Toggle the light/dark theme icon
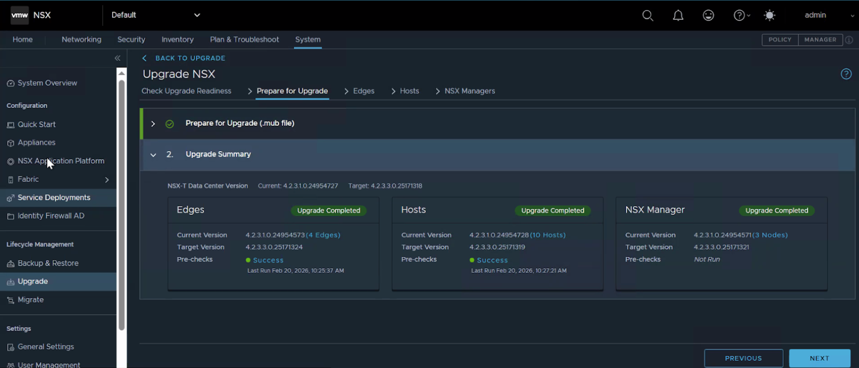This screenshot has height=368, width=859. (770, 15)
